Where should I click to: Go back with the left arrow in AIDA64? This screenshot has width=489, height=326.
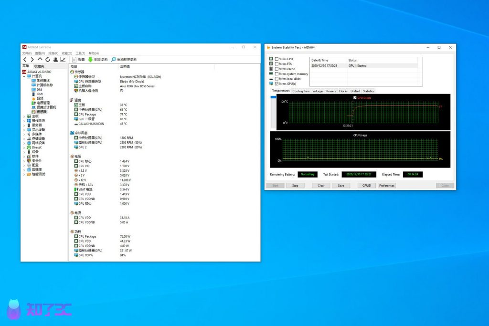click(x=25, y=59)
